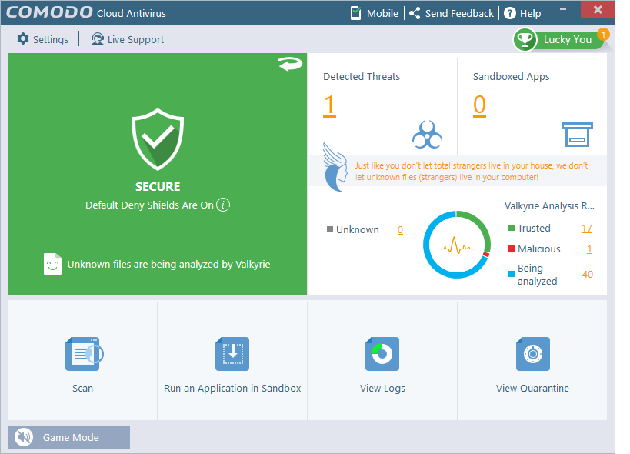Close the Comodo Cloud Antivirus window
The width and height of the screenshot is (630, 454).
598,9
